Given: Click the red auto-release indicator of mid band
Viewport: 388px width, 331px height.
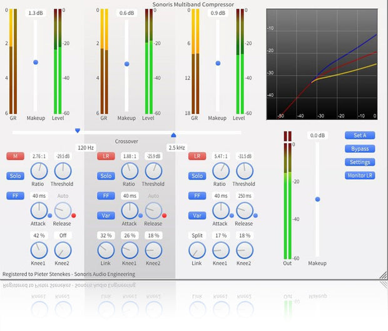Looking at the screenshot, I should (164, 215).
